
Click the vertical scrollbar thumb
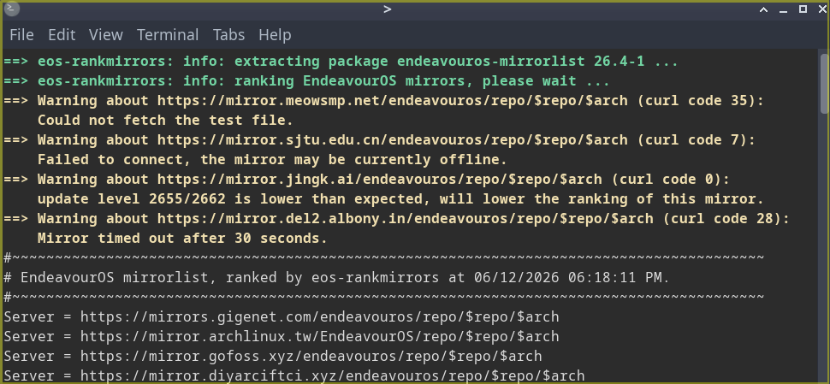[x=824, y=83]
